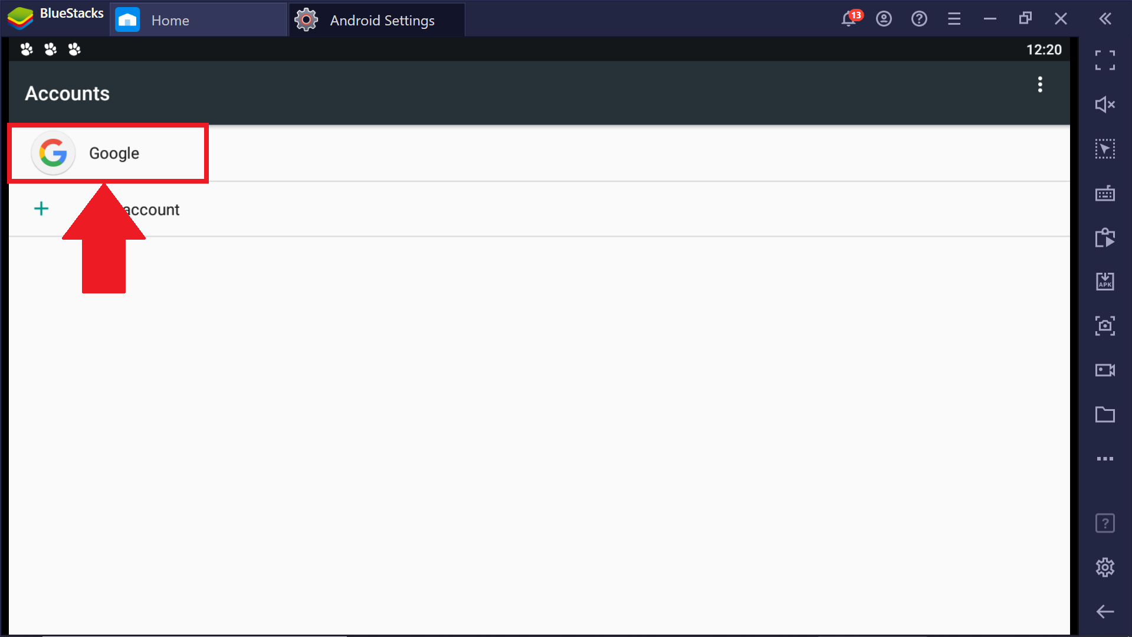Open the Accounts three-dot overflow menu
Viewport: 1132px width, 637px height.
(1039, 84)
